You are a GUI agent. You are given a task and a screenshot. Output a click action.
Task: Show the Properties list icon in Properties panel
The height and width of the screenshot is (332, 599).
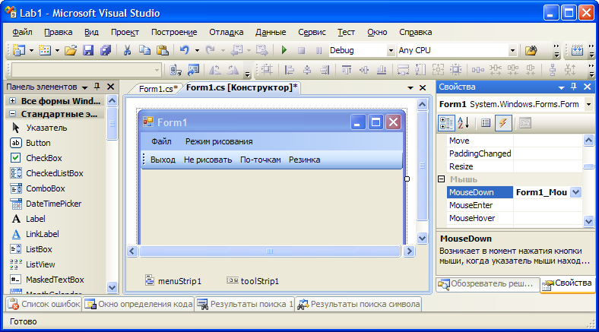(x=486, y=123)
